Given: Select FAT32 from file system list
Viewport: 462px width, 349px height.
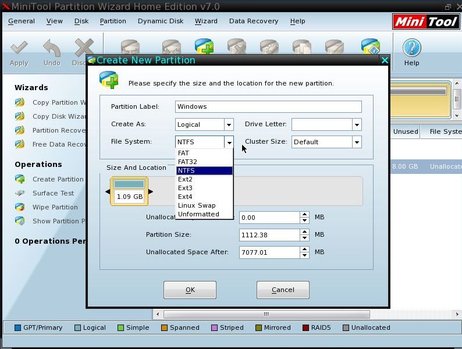Looking at the screenshot, I should (x=204, y=162).
